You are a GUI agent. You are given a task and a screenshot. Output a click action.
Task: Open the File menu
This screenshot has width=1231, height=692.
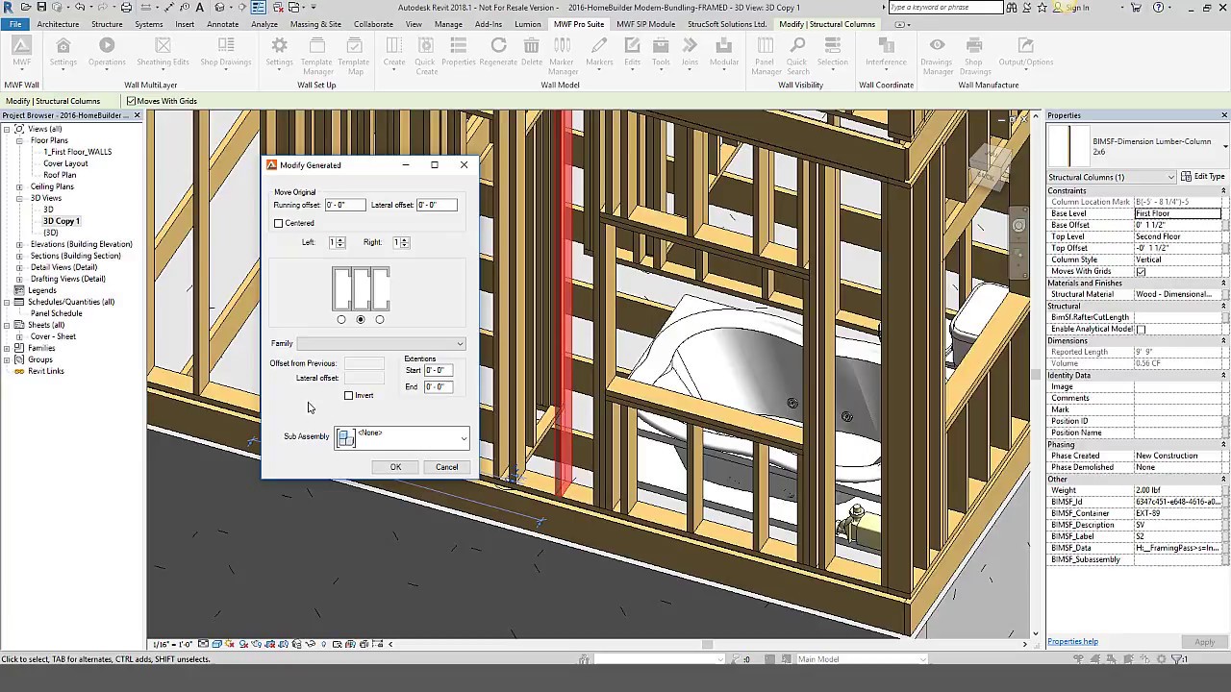tap(15, 24)
